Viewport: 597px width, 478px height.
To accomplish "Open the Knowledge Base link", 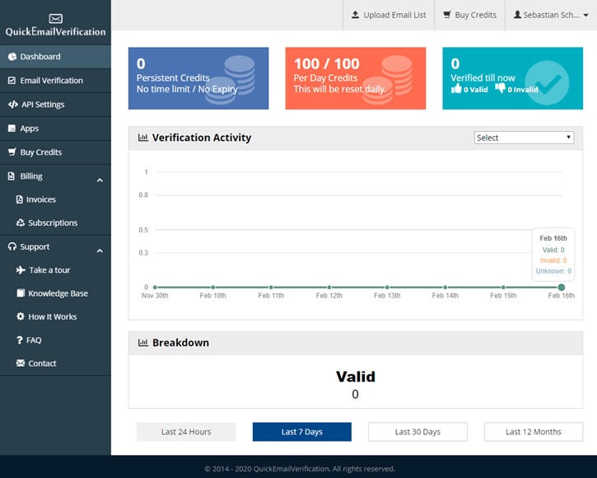I will 58,293.
